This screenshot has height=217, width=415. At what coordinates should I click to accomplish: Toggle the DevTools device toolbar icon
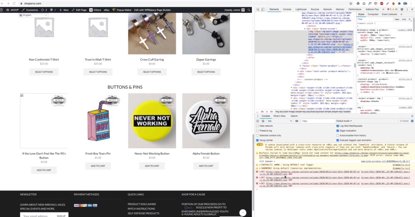[263, 9]
